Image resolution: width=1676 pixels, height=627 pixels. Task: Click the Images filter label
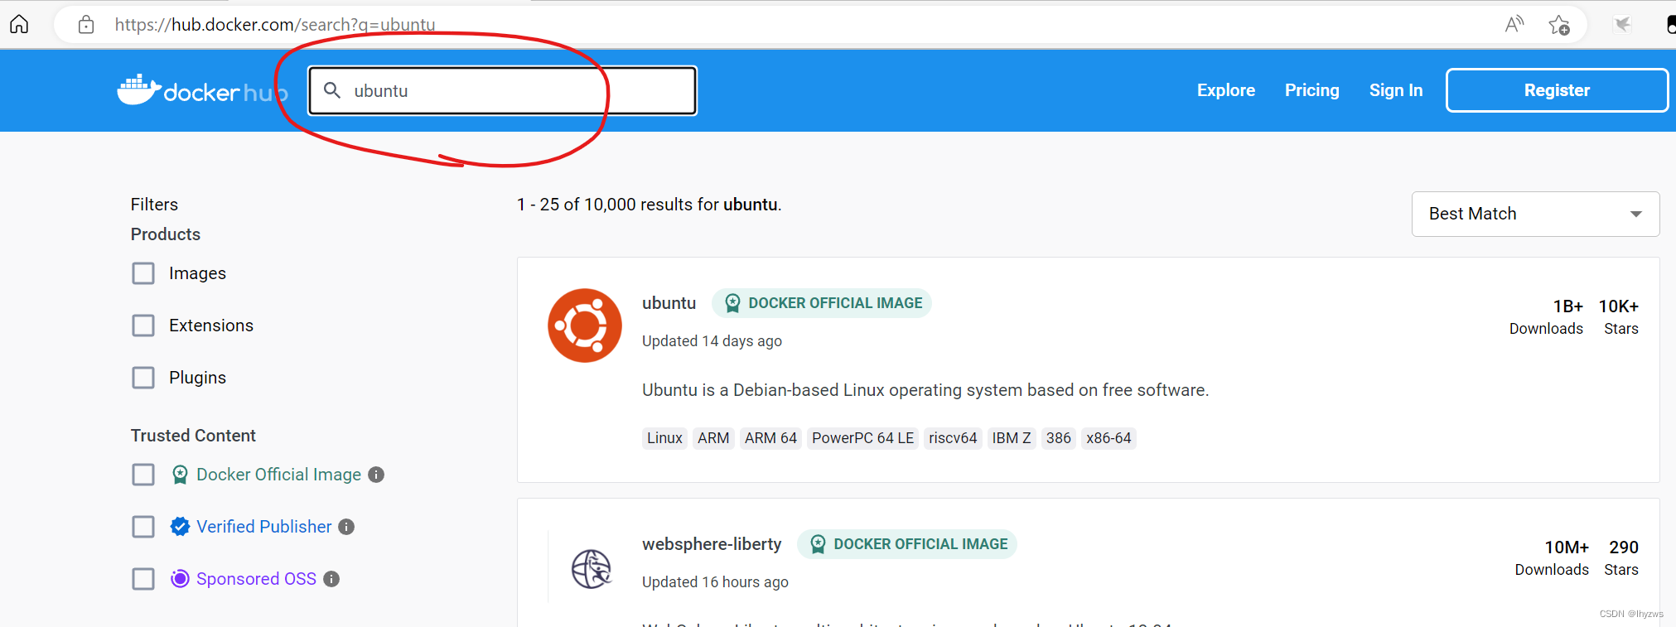pyautogui.click(x=197, y=273)
